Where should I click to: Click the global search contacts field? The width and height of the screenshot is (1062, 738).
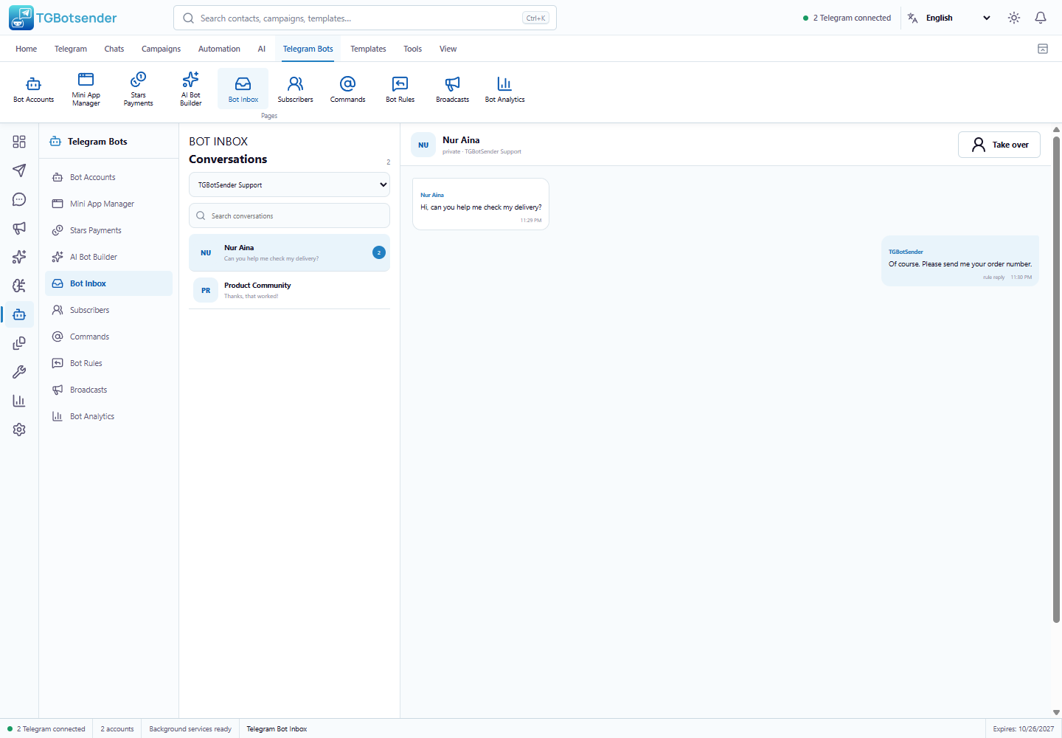point(365,18)
